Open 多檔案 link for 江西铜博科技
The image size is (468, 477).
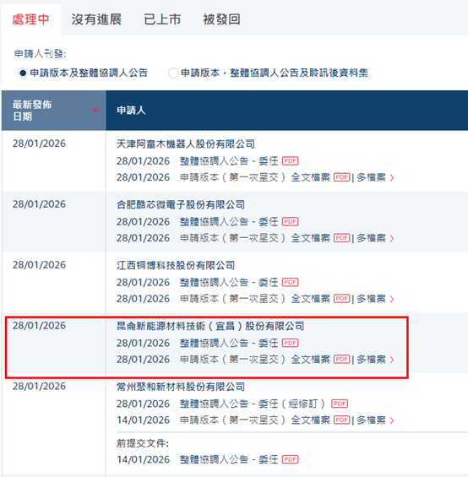tap(371, 299)
